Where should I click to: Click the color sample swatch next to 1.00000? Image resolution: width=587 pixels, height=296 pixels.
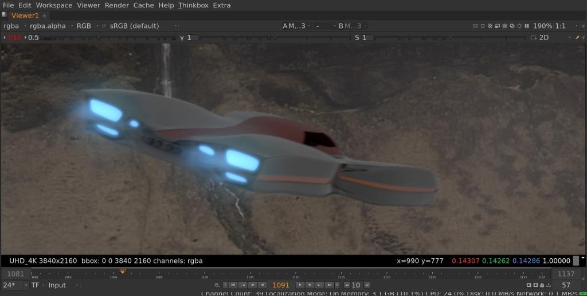pos(576,261)
